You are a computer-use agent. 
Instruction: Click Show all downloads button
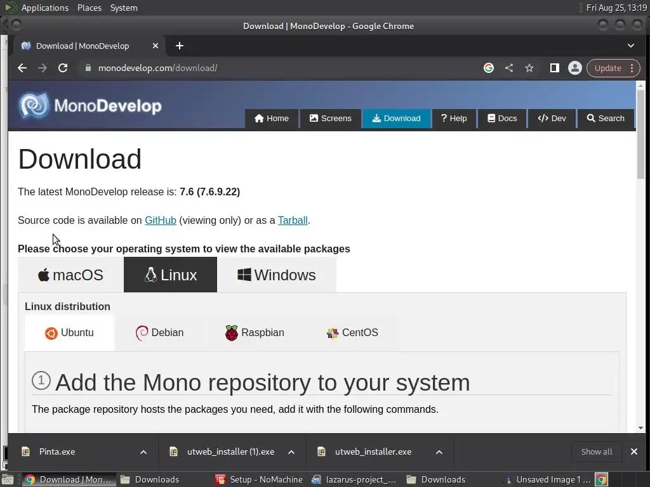597,451
